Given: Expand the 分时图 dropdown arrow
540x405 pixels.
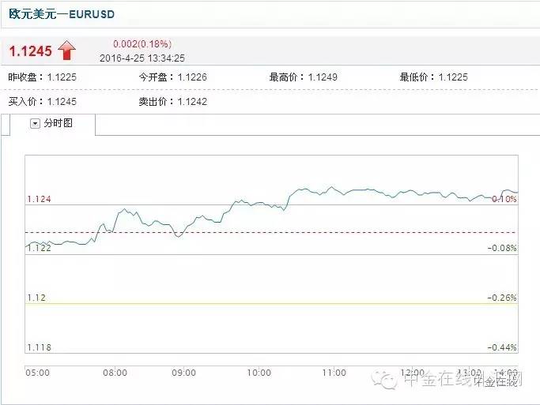Looking at the screenshot, I should (35, 124).
